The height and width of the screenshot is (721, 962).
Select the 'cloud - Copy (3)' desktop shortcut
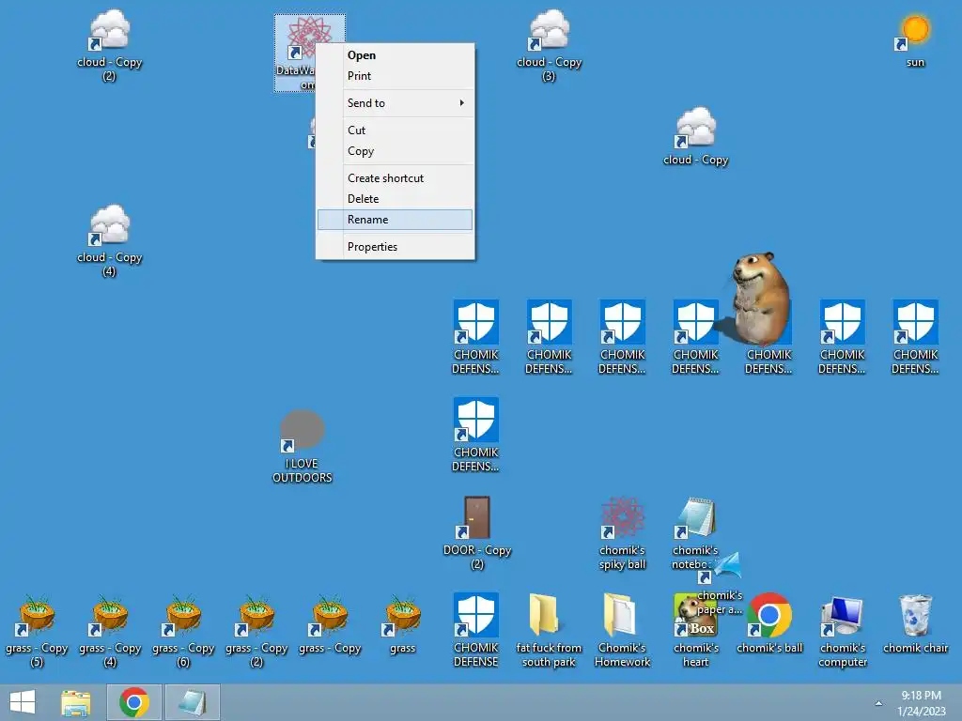pos(549,45)
